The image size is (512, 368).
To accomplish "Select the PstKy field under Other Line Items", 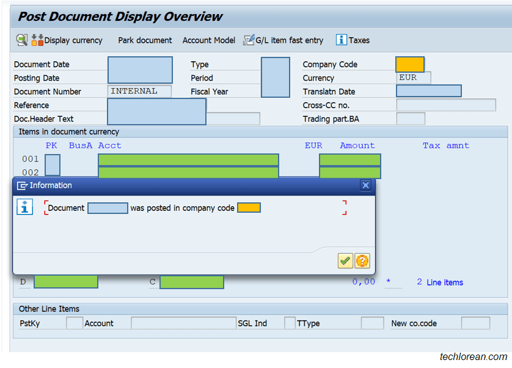I will coord(74,323).
